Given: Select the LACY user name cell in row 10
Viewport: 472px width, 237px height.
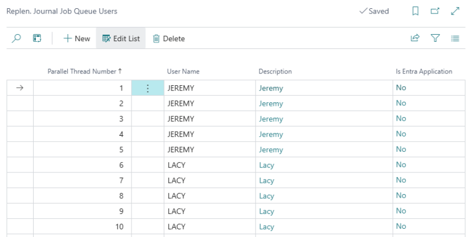Looking at the screenshot, I should coord(176,226).
